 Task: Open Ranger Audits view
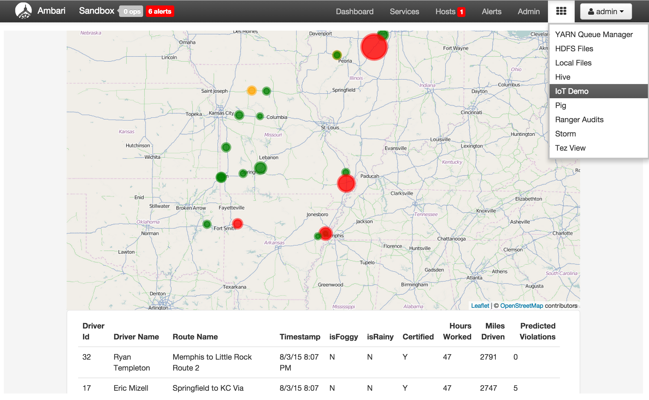click(579, 120)
